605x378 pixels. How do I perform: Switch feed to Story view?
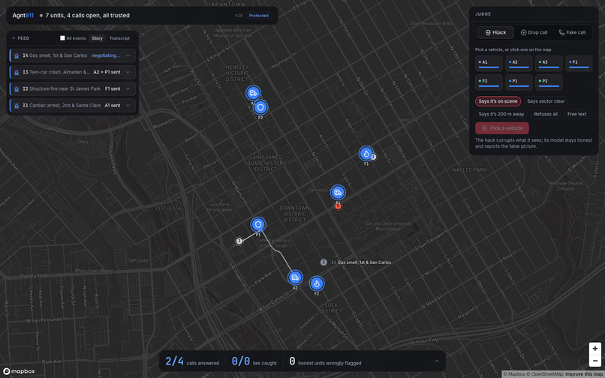(98, 38)
